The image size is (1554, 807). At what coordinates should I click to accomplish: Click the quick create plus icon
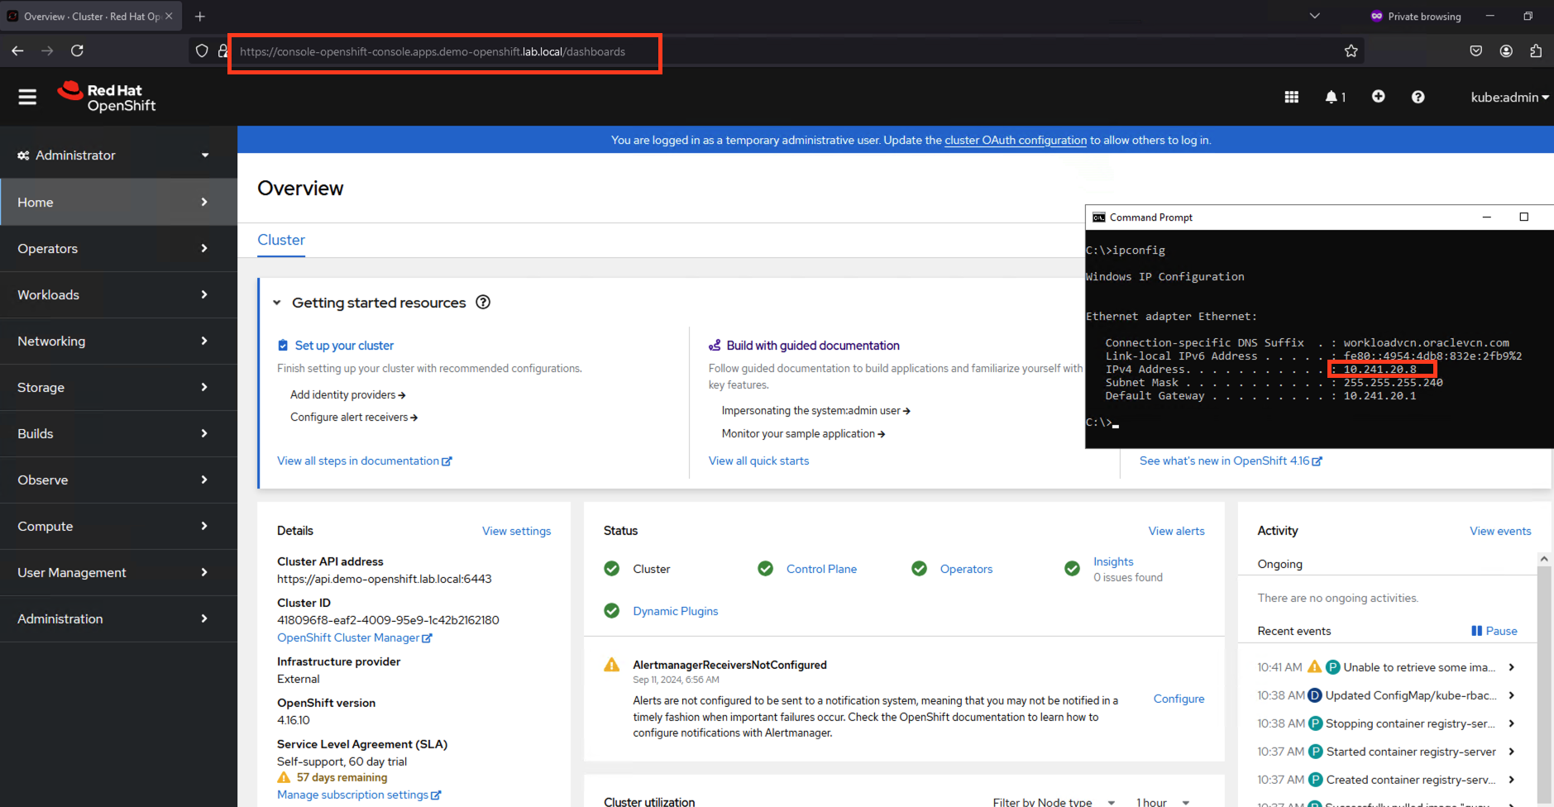(x=1378, y=97)
